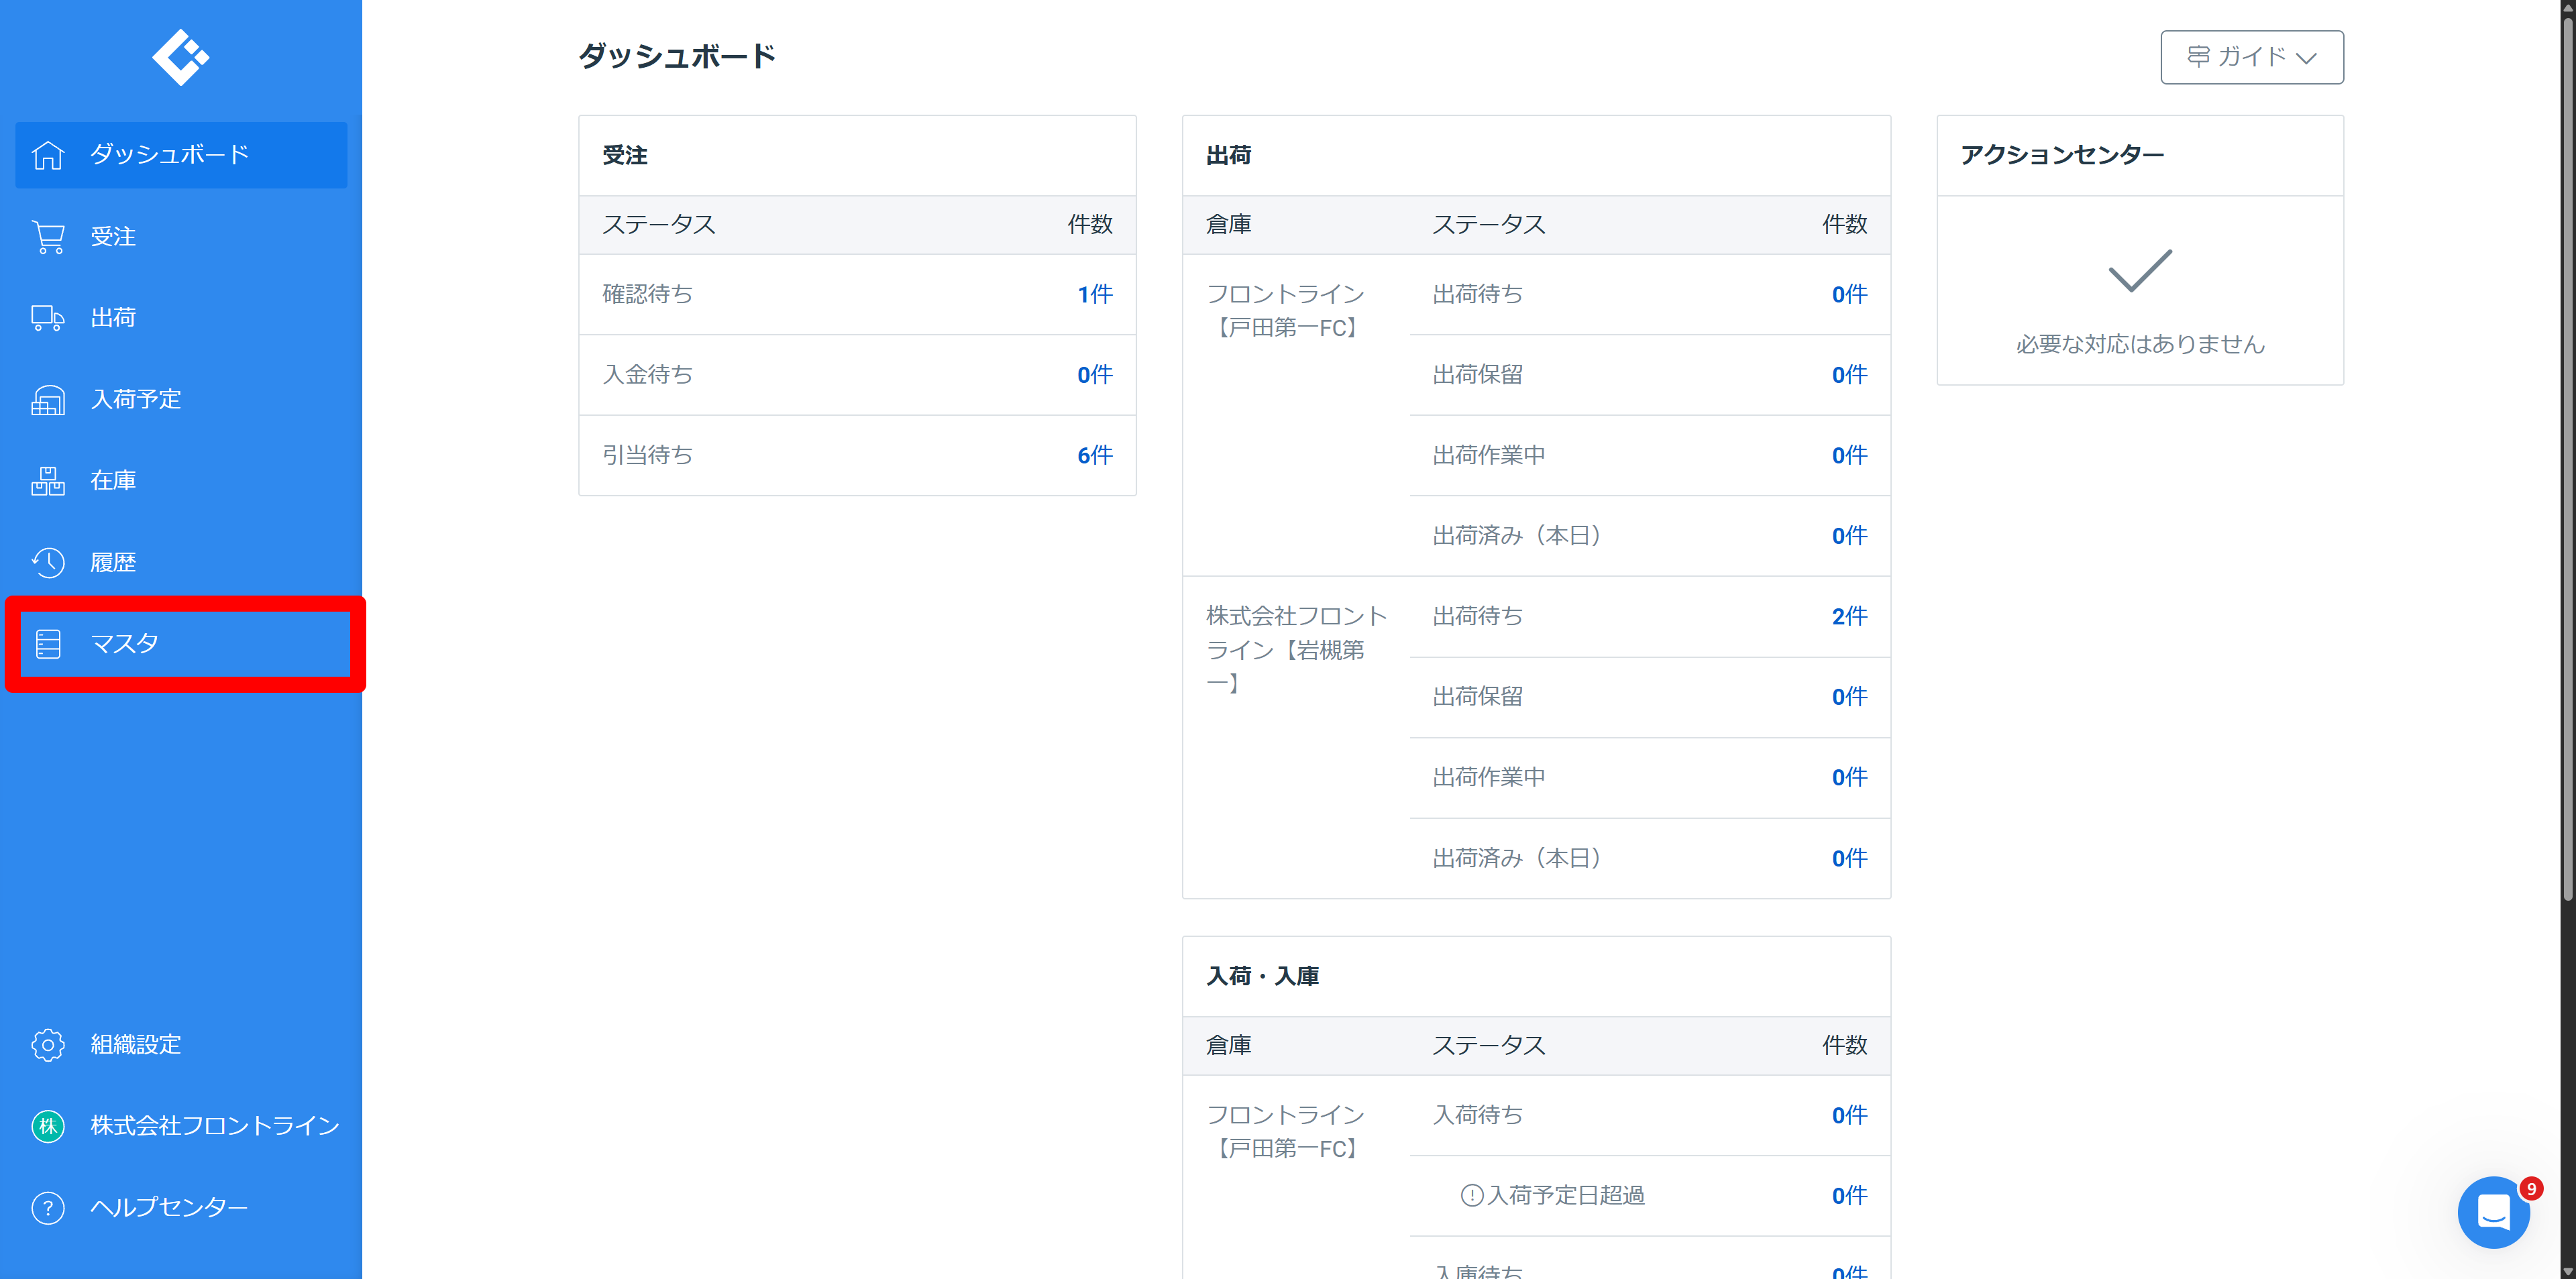
Task: Click the warehouse icon for 入荷予定
Action: (x=47, y=400)
